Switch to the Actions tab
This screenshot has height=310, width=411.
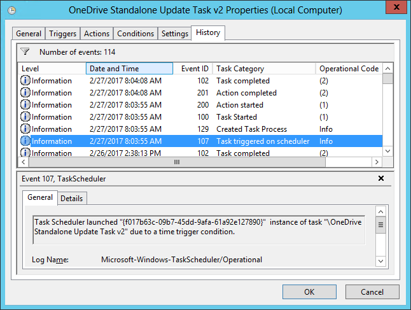point(97,34)
